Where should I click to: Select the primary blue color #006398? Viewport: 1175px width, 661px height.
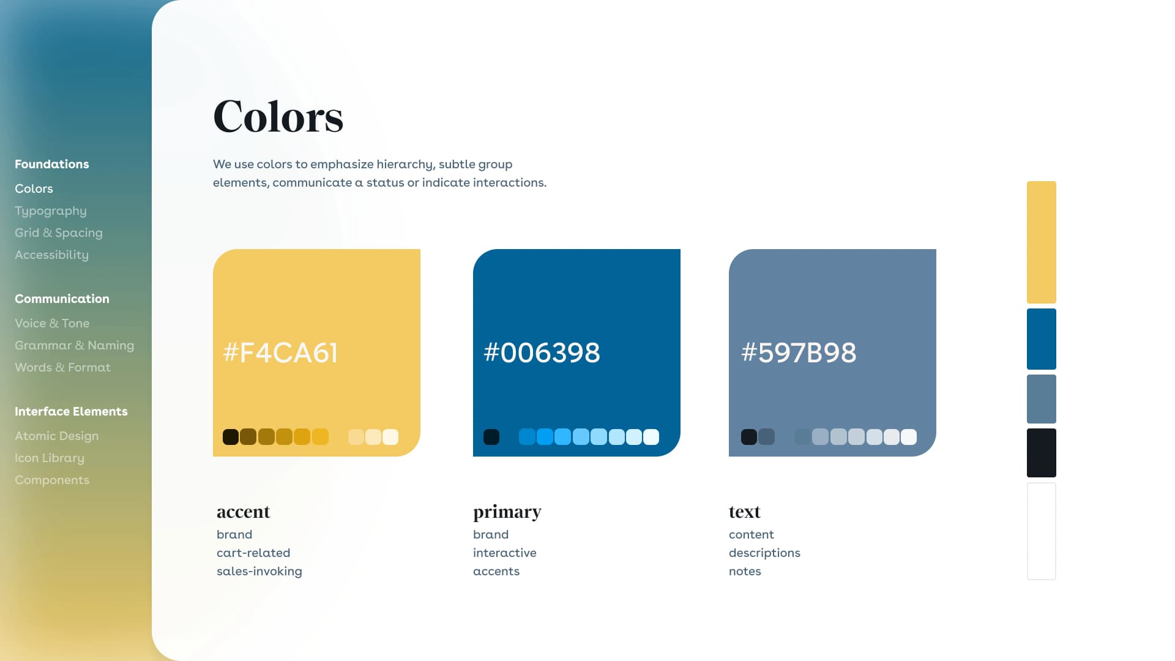(x=576, y=353)
